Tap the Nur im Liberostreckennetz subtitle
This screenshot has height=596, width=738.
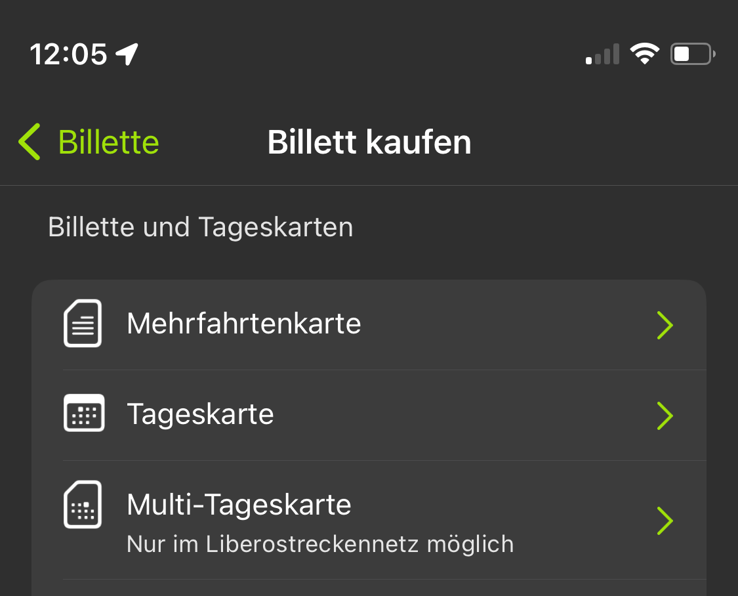[319, 543]
